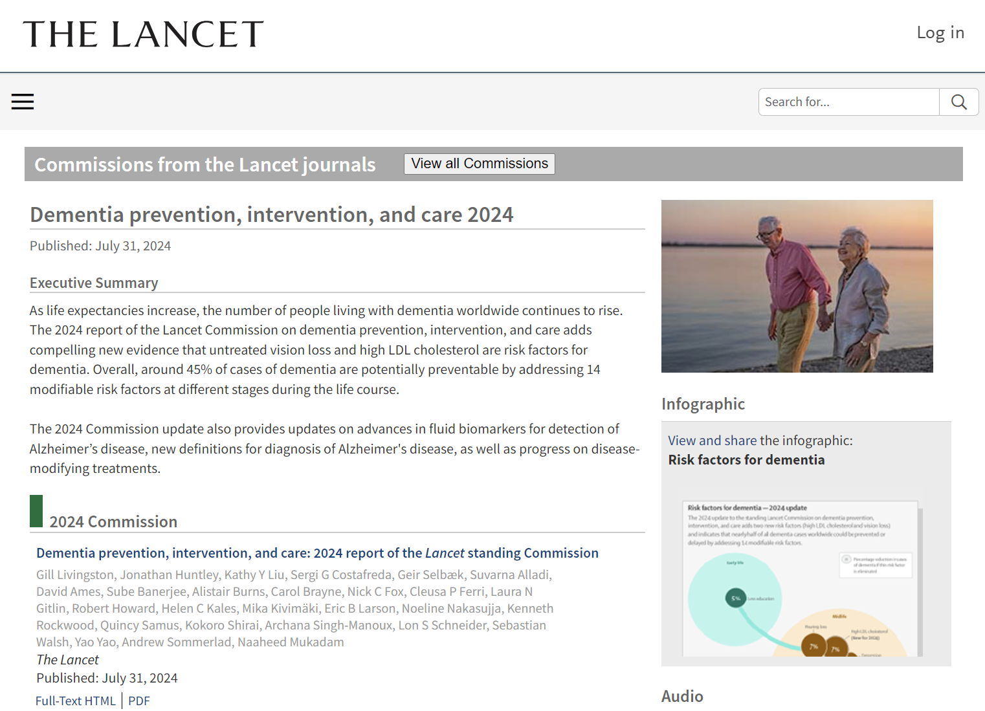985x711 pixels.
Task: Click View all Commissions button
Action: click(480, 164)
